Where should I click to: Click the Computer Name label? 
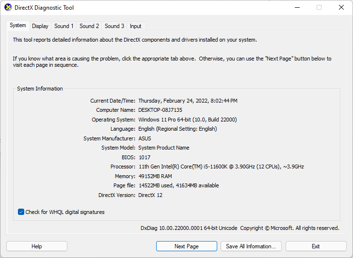[116, 110]
